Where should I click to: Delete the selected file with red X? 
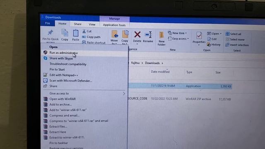tap(137, 34)
